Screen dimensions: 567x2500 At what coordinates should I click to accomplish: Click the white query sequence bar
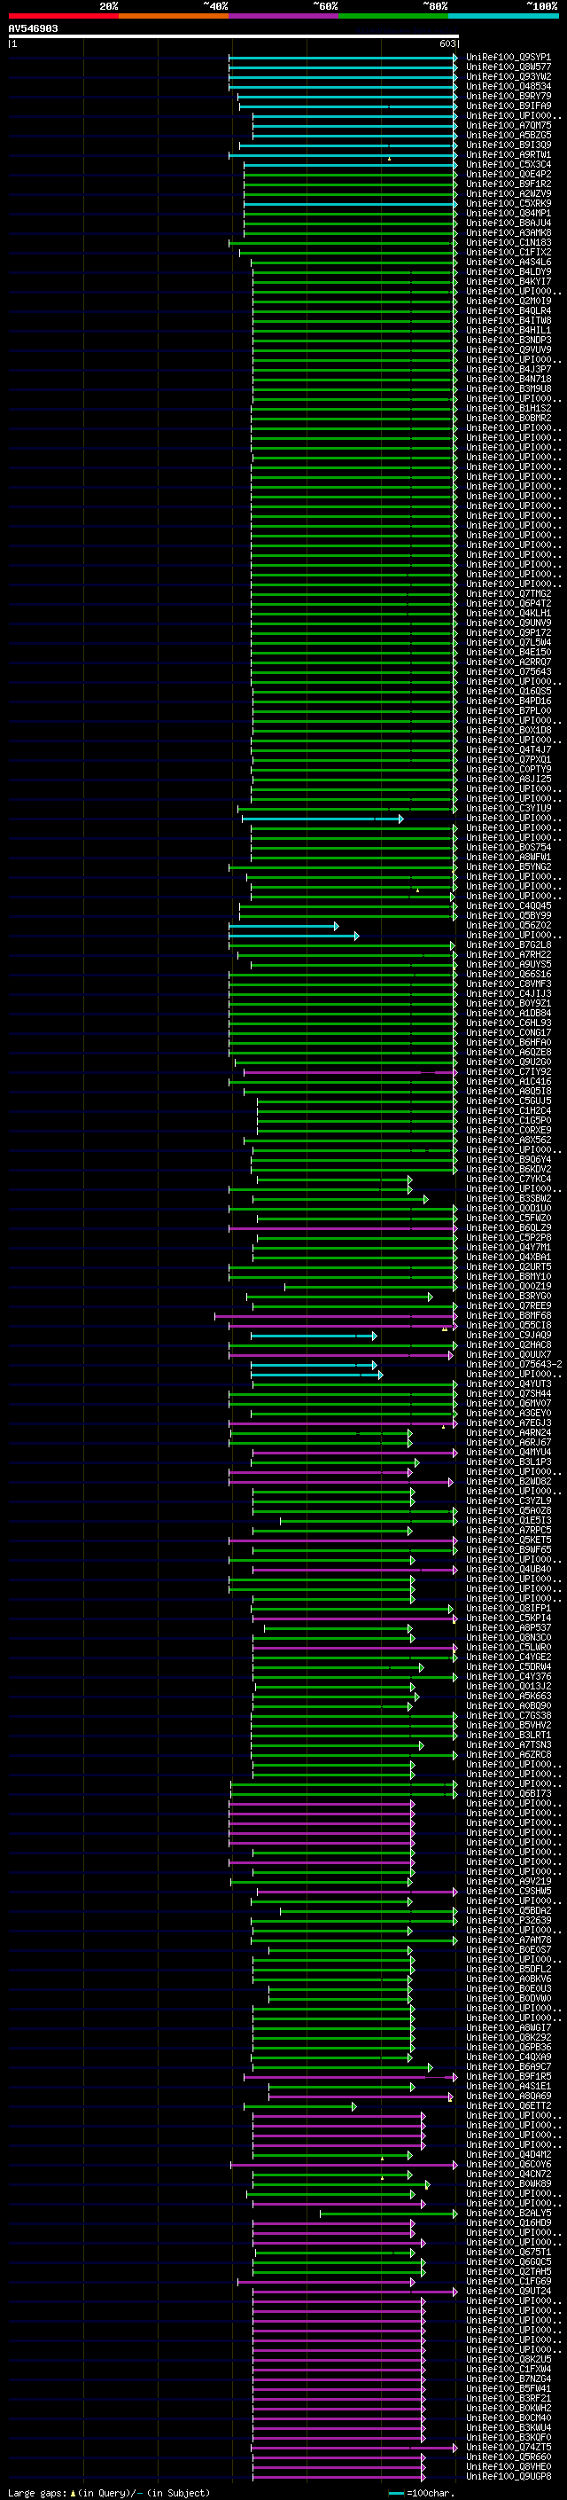pyautogui.click(x=234, y=37)
